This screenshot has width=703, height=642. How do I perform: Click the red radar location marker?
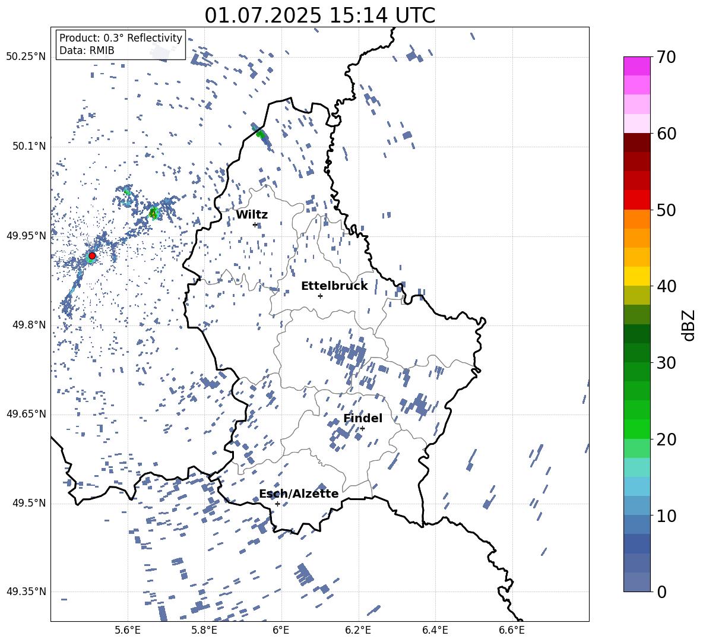click(92, 255)
